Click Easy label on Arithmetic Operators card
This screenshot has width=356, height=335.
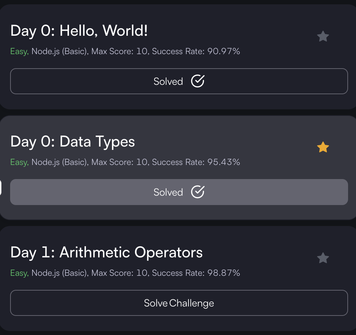[19, 273]
